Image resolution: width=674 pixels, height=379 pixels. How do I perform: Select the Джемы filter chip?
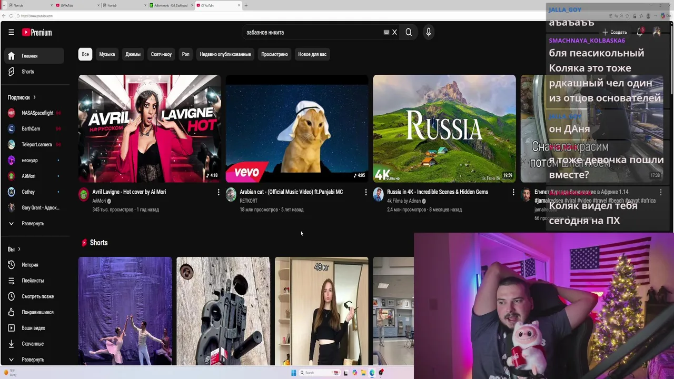tap(133, 54)
